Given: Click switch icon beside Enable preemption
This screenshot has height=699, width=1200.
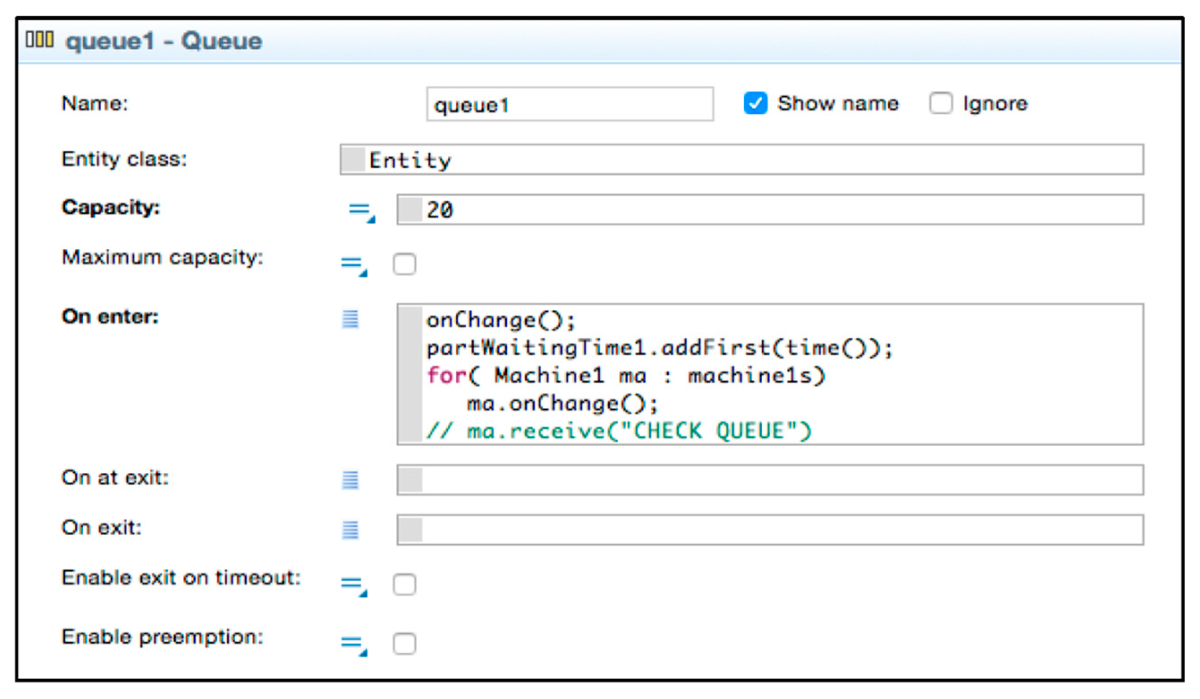Looking at the screenshot, I should [x=354, y=645].
